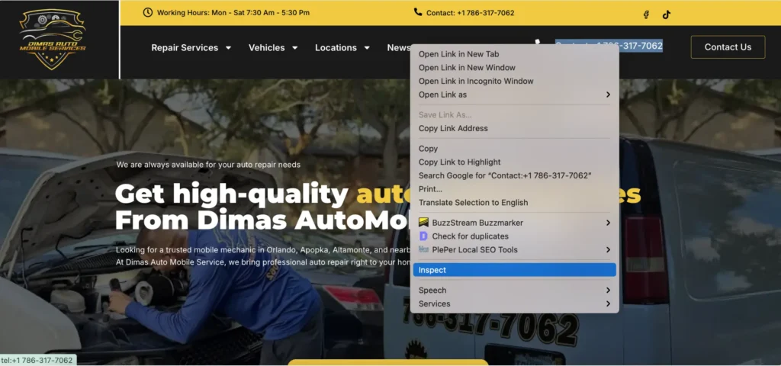This screenshot has height=366, width=781.
Task: Choose Search Google for Contact number
Action: 515,175
